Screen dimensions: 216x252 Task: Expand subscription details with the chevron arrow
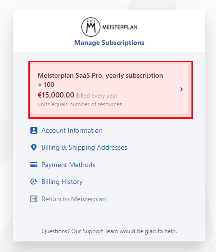click(181, 89)
